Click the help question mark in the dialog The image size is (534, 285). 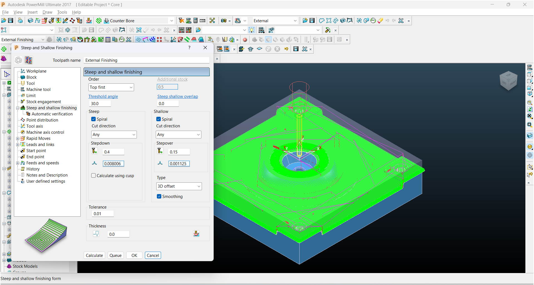click(189, 48)
